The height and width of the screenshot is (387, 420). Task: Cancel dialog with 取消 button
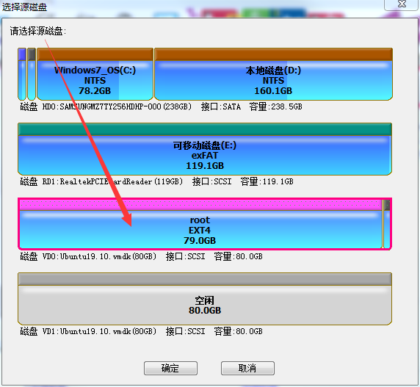(x=247, y=368)
